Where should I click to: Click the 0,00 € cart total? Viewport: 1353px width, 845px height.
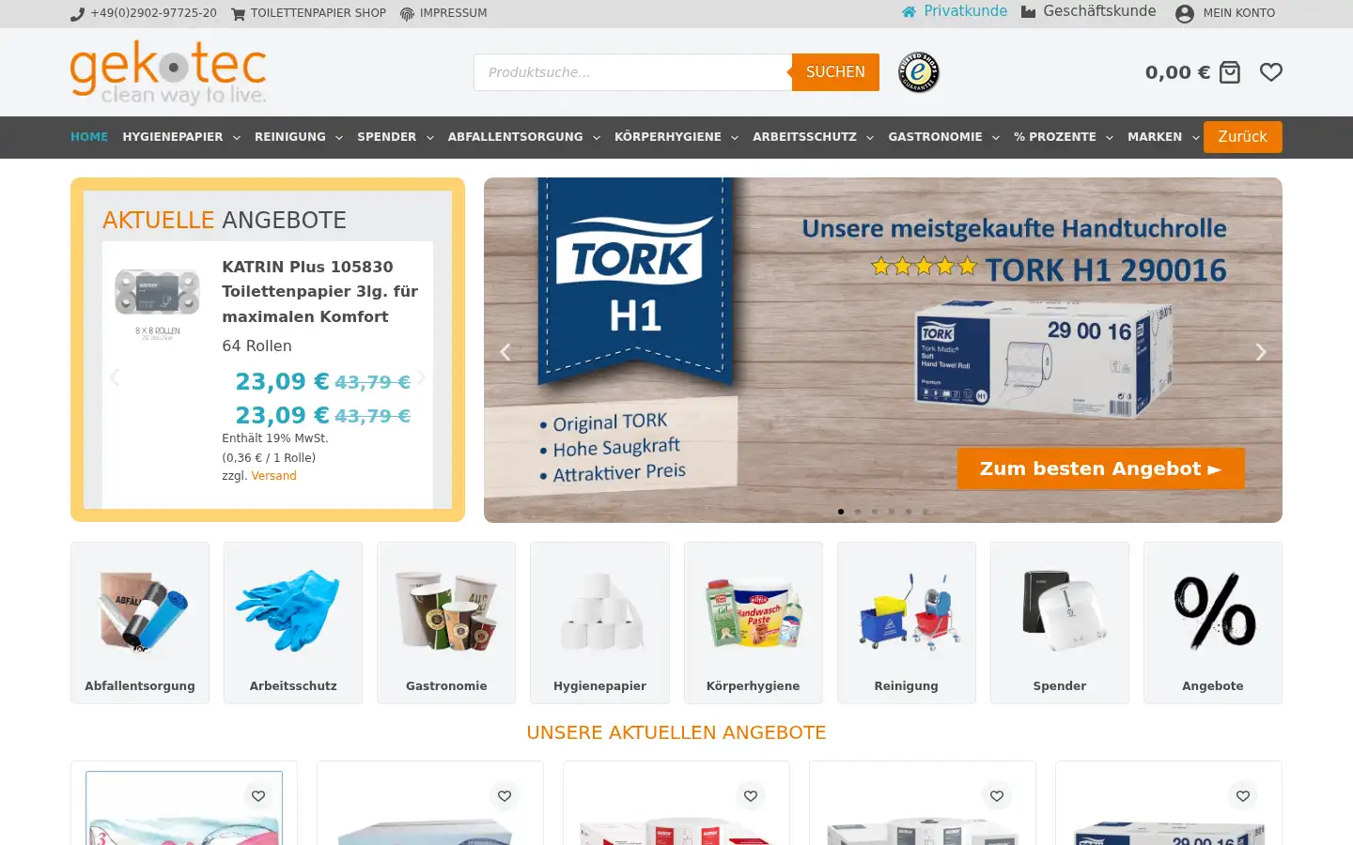pos(1177,72)
